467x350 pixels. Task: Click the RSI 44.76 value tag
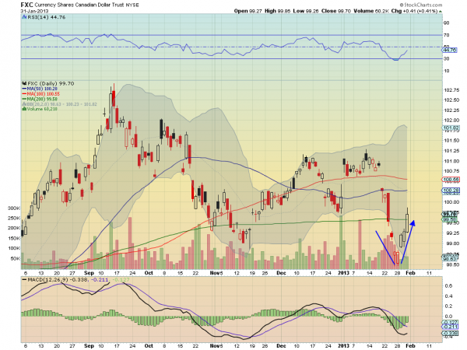pyautogui.click(x=449, y=51)
